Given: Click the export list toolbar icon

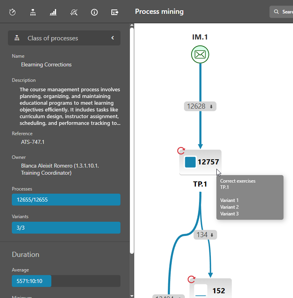Looking at the screenshot, I should point(115,12).
